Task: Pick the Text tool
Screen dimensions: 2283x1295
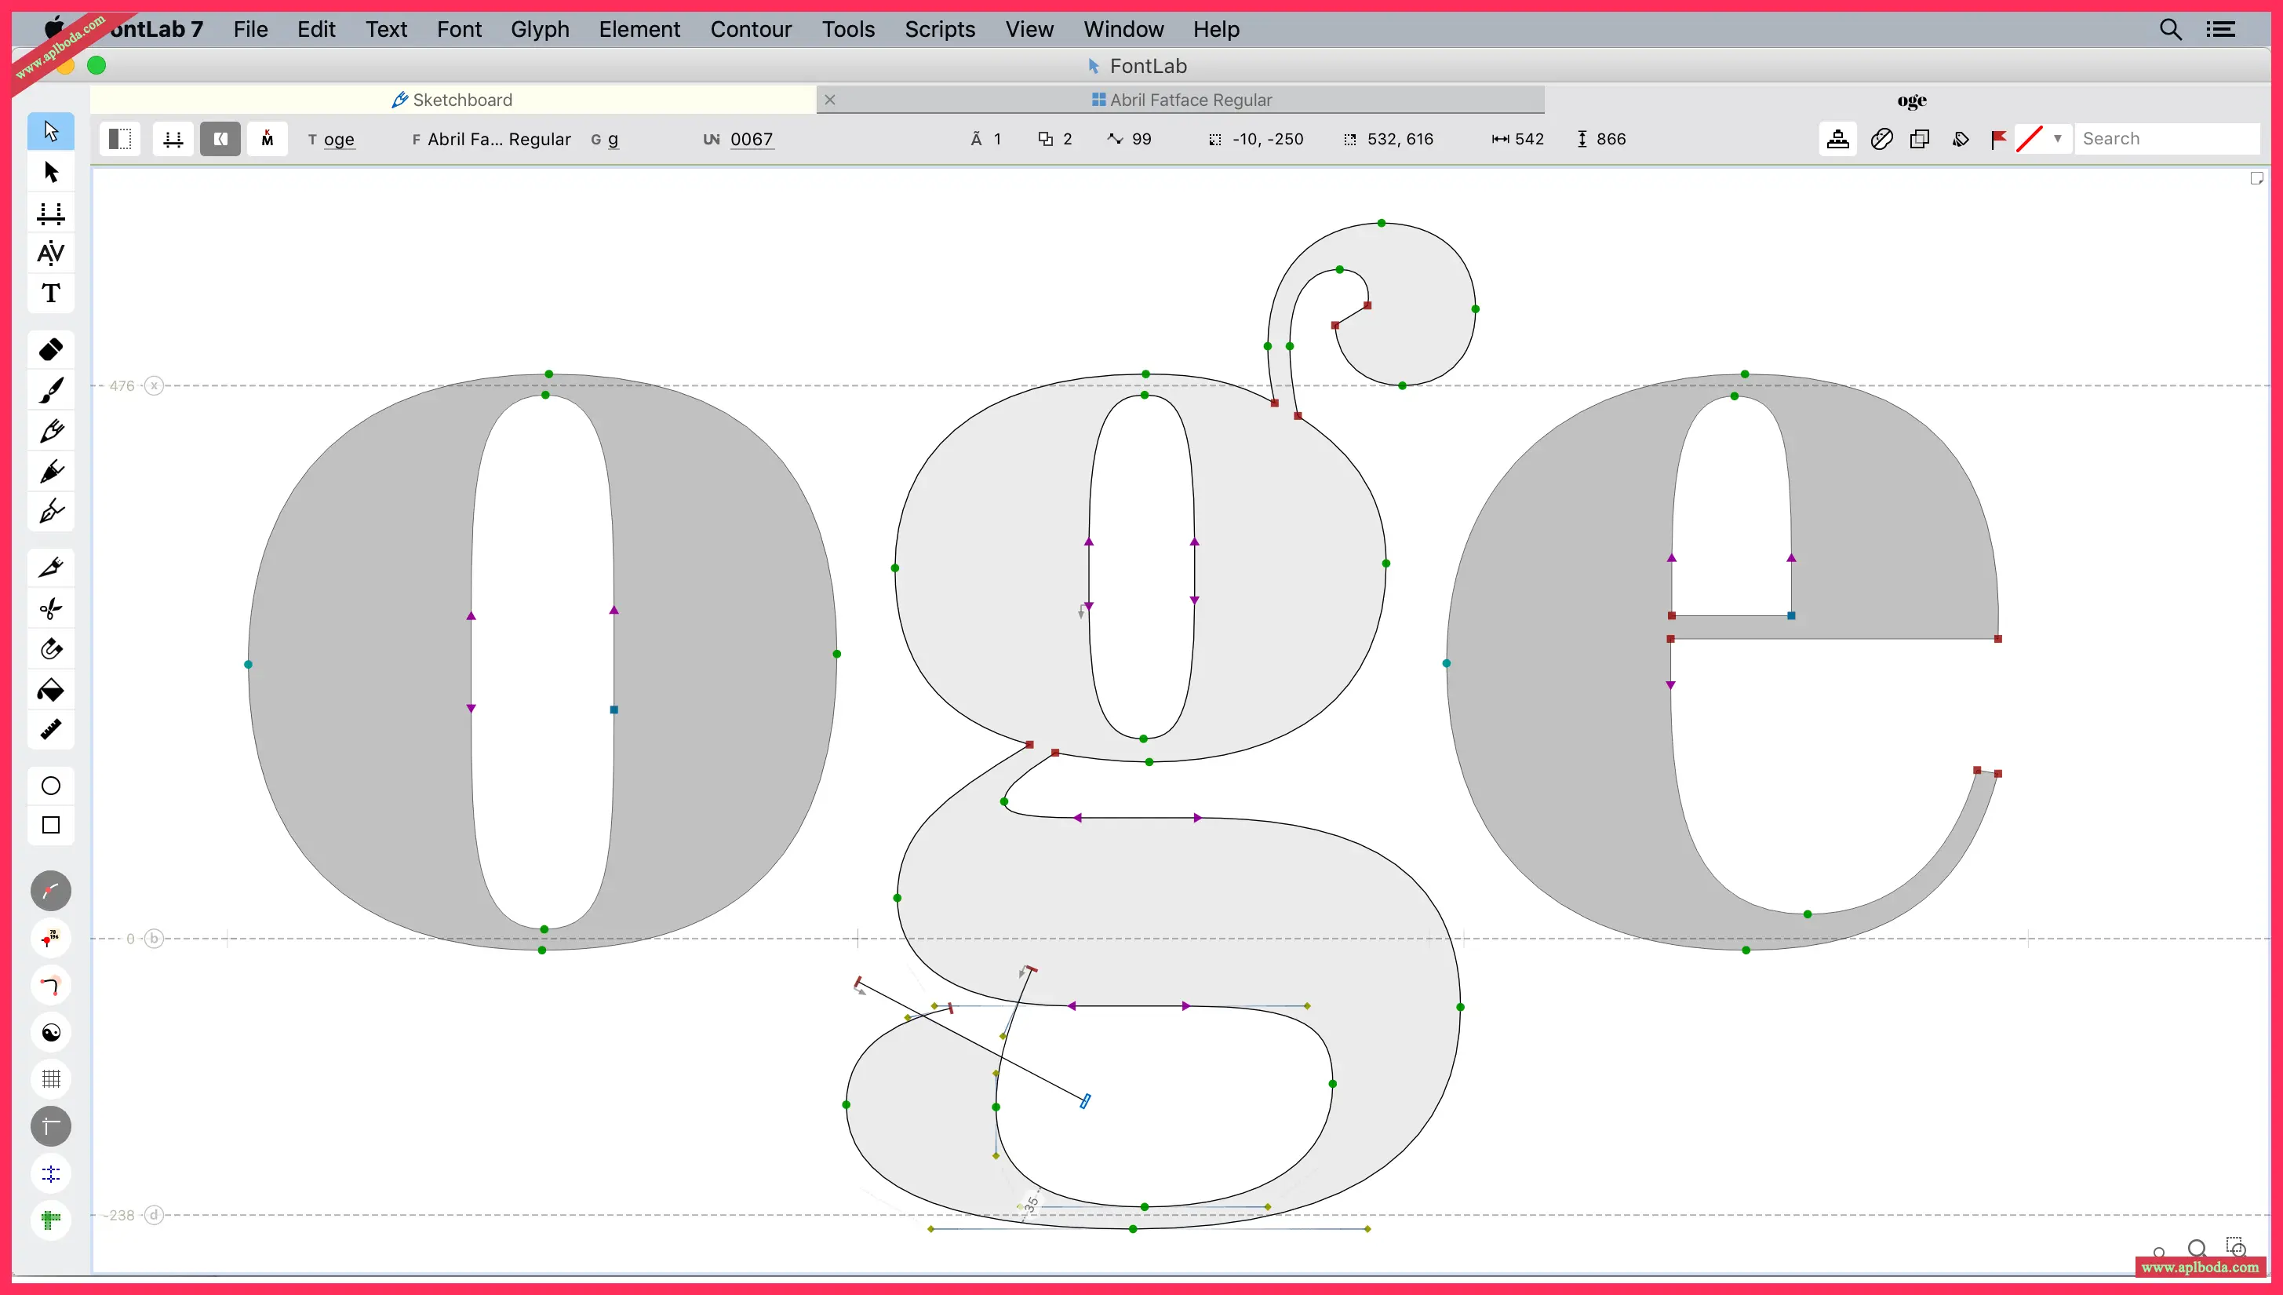Action: click(x=51, y=294)
